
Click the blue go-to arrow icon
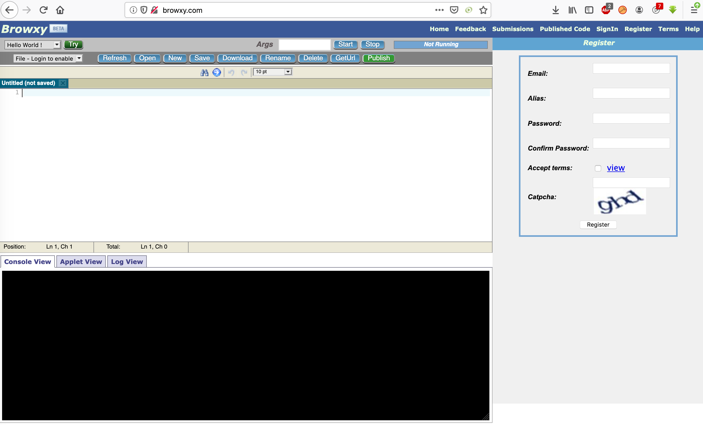click(x=217, y=73)
